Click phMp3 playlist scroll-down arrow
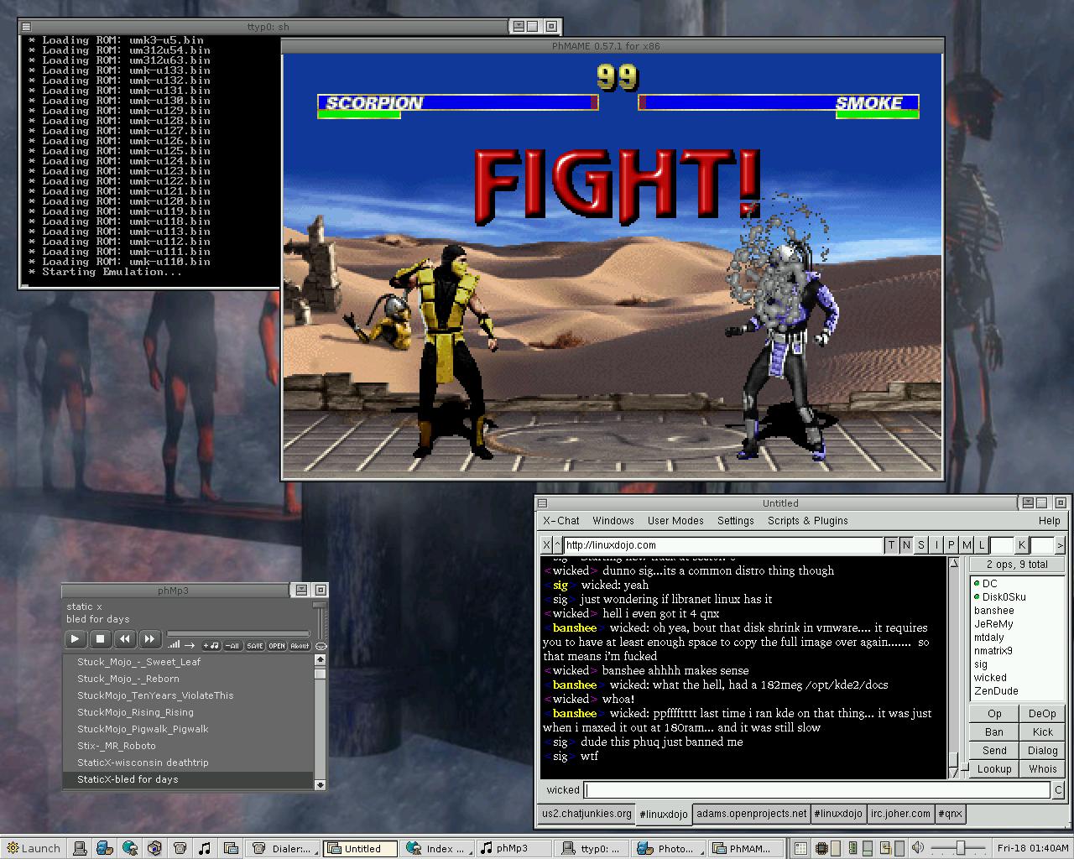Screen dimensions: 1074x859 (x=320, y=784)
